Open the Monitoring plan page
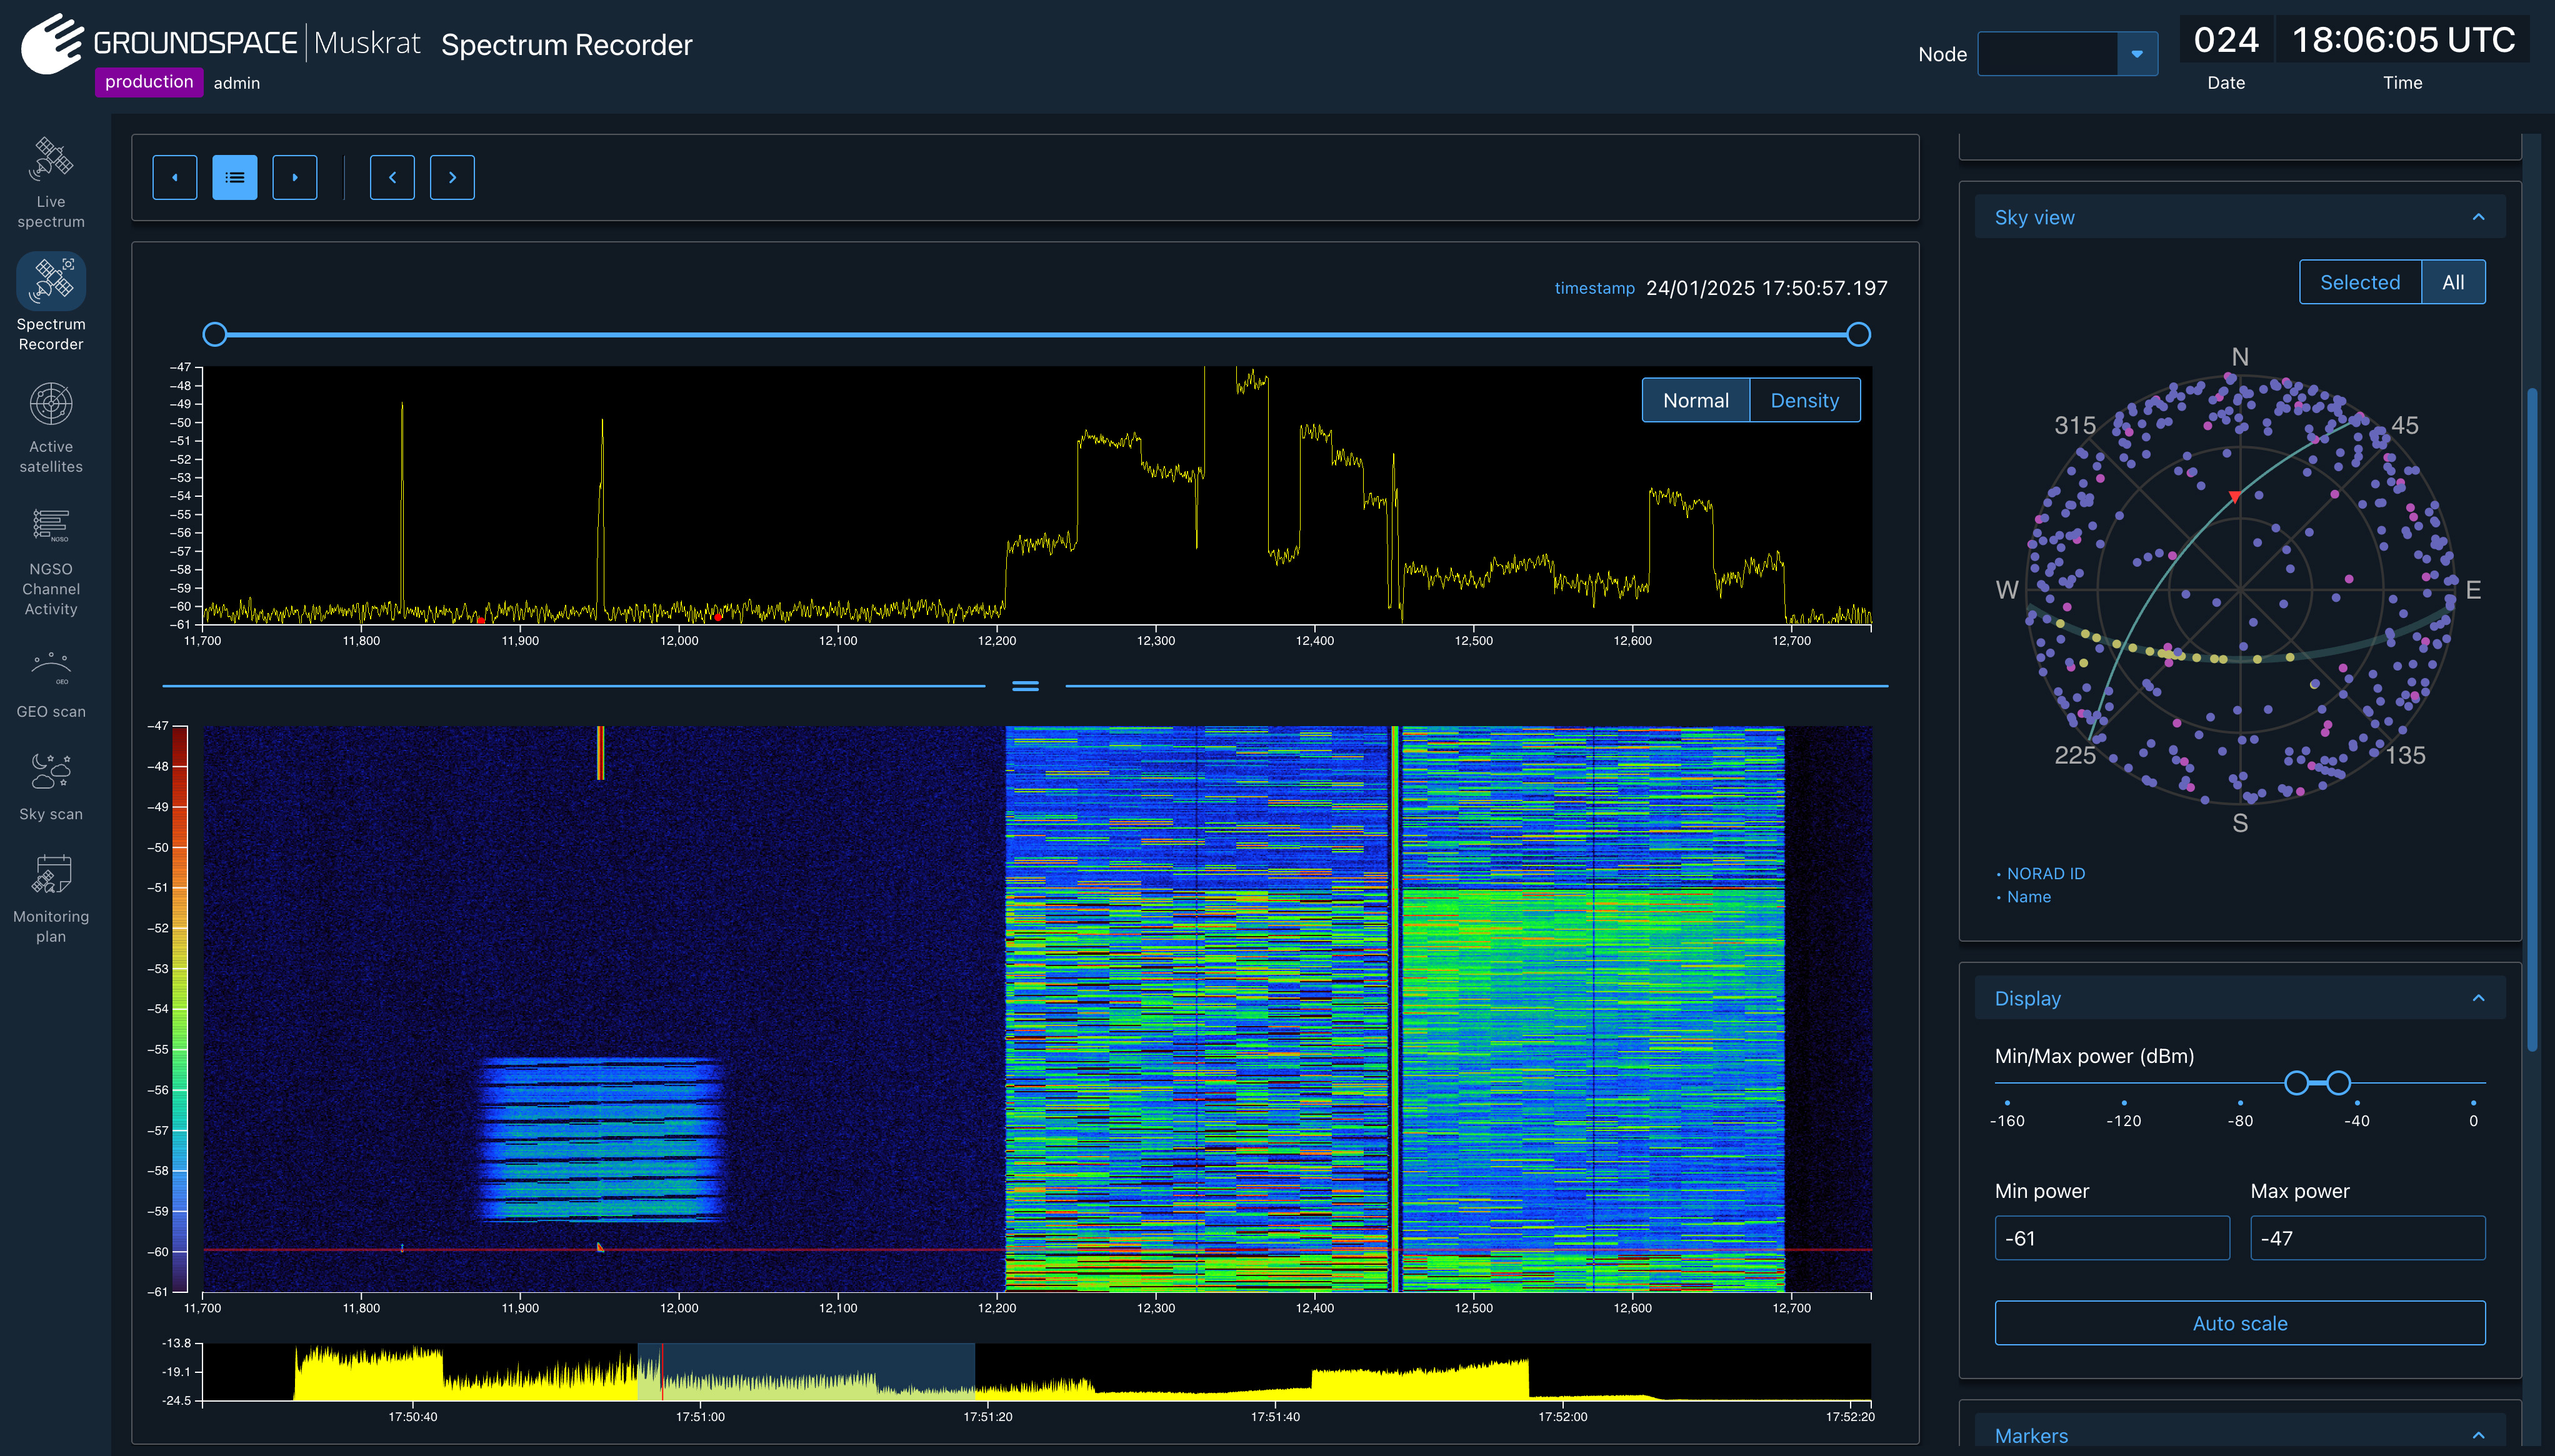Image resolution: width=2555 pixels, height=1456 pixels. pyautogui.click(x=51, y=898)
